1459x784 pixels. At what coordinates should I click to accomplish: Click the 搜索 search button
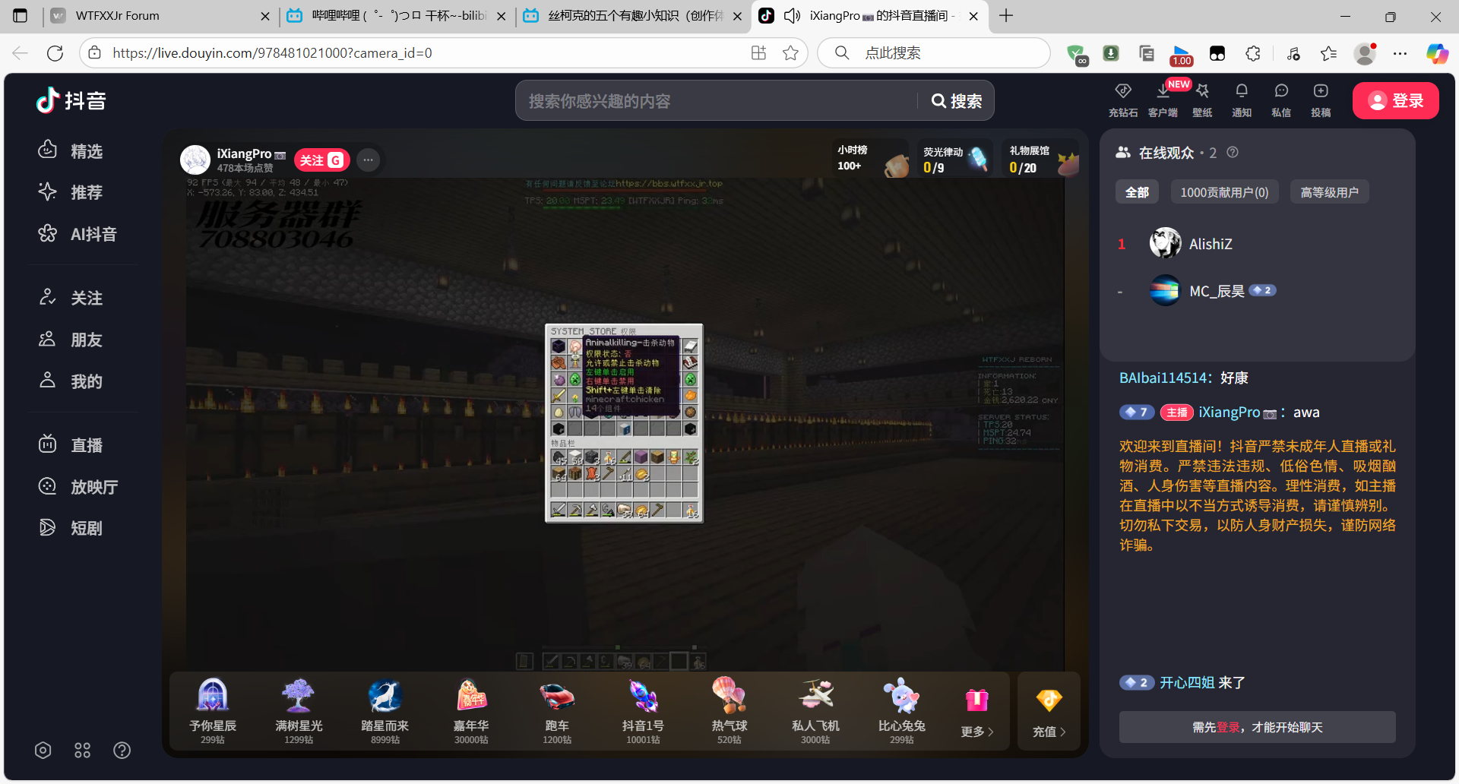[957, 101]
